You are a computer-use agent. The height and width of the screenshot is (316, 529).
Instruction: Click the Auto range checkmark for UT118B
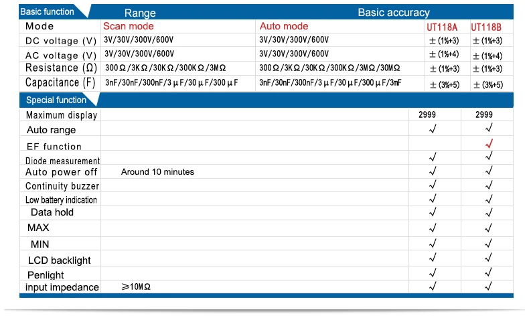489,128
